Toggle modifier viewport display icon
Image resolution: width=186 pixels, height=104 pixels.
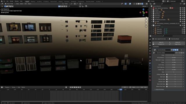(176, 50)
